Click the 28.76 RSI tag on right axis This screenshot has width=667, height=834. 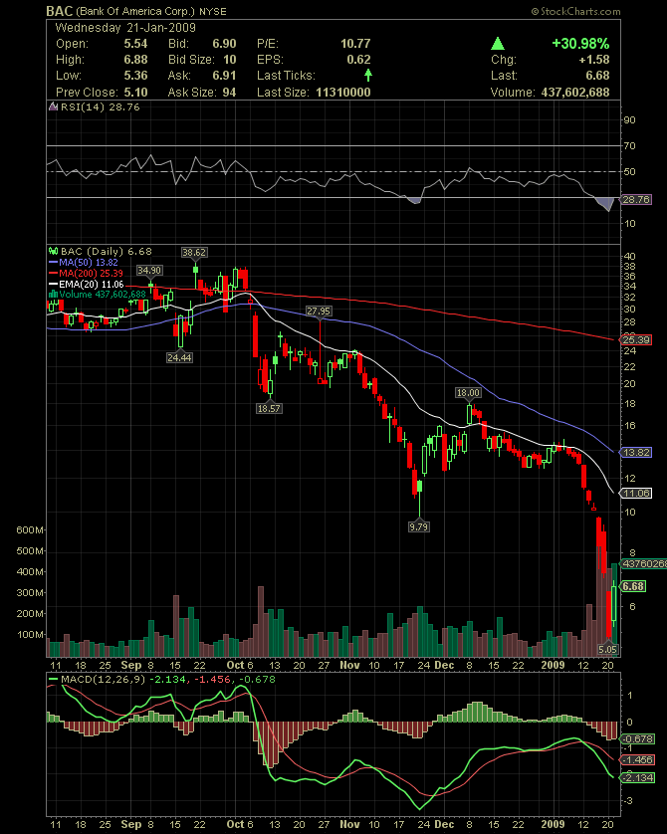pyautogui.click(x=635, y=199)
